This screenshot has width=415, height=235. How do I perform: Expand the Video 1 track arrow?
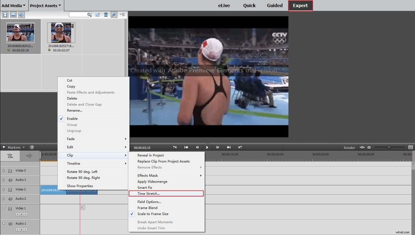[4, 208]
